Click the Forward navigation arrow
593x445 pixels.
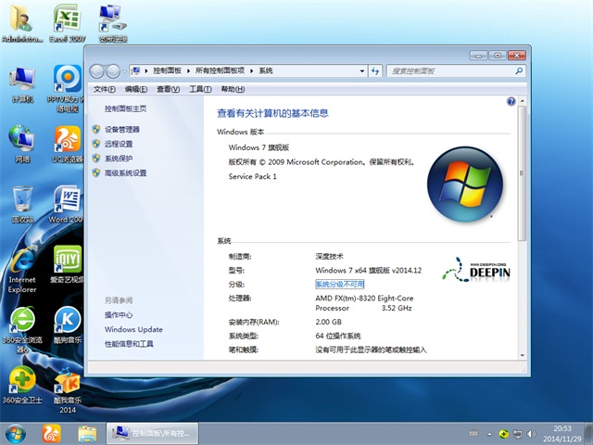tap(113, 70)
